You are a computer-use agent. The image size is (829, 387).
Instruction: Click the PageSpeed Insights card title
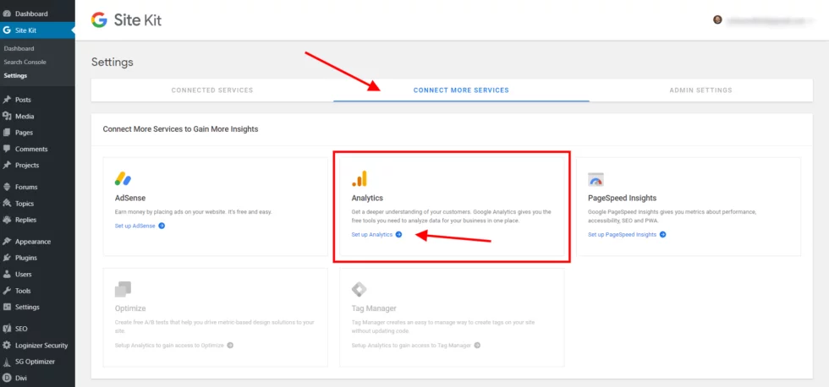(623, 198)
